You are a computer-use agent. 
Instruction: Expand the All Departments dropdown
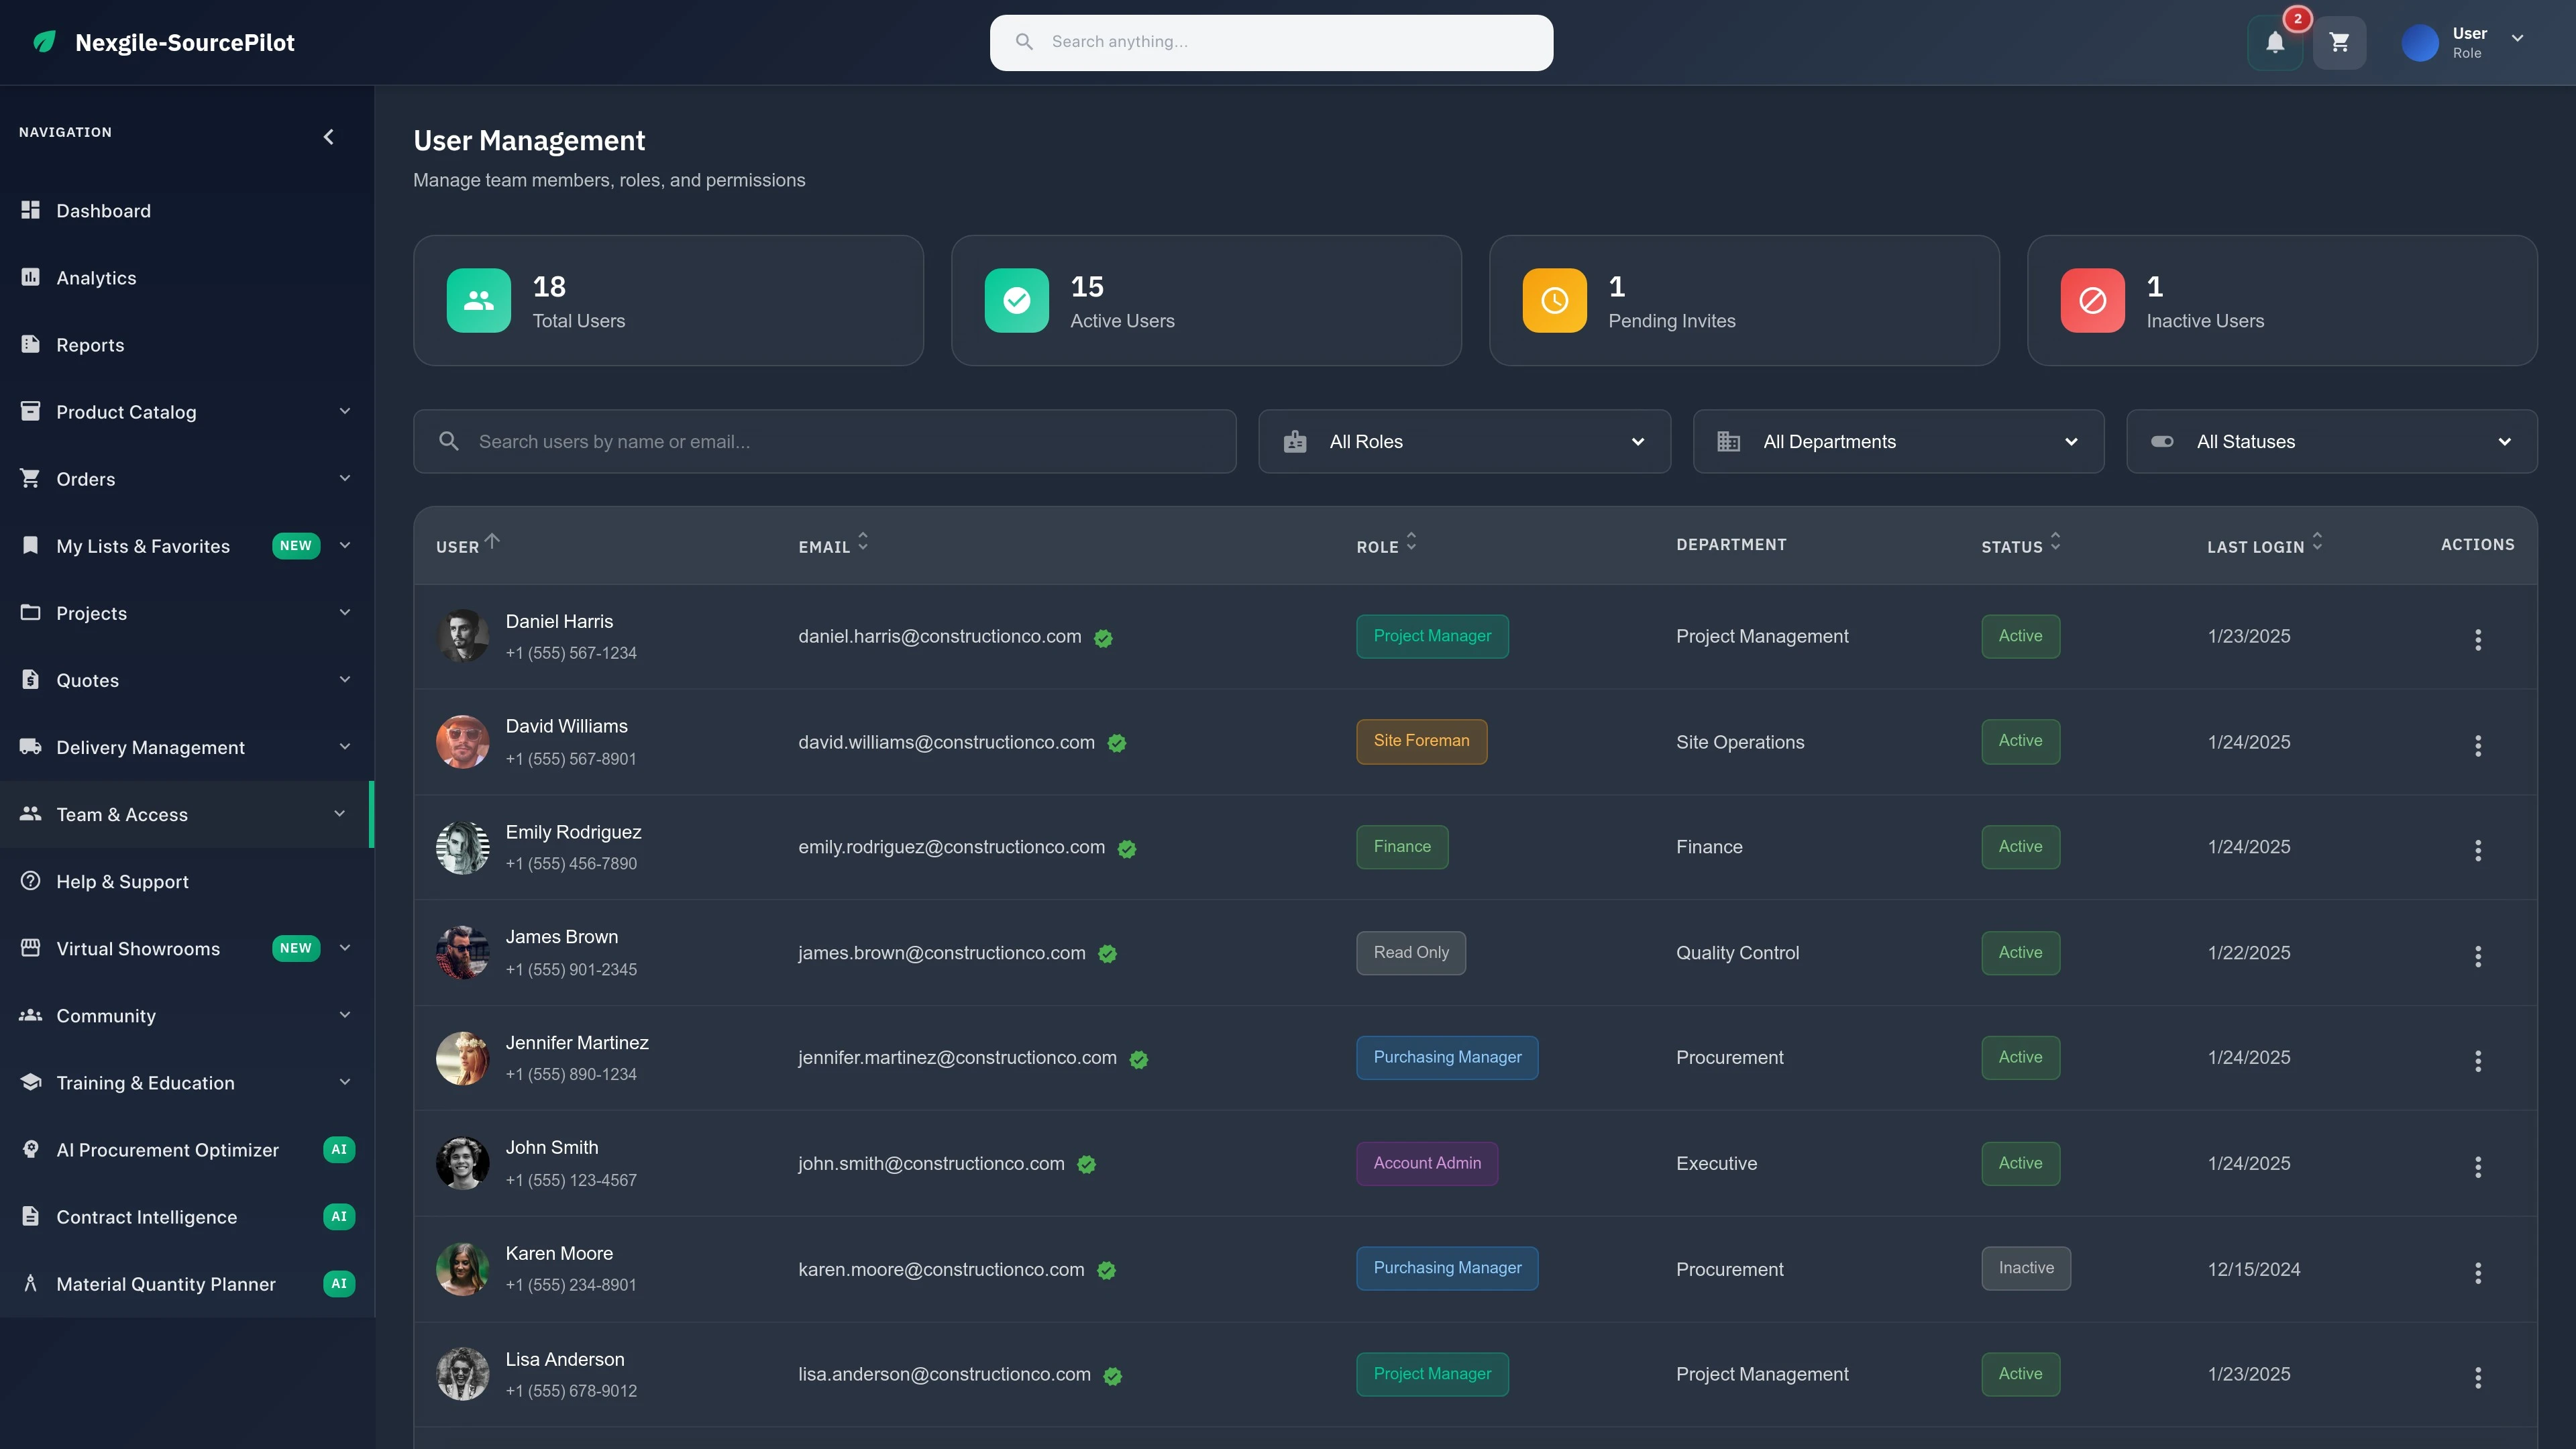pos(1898,441)
